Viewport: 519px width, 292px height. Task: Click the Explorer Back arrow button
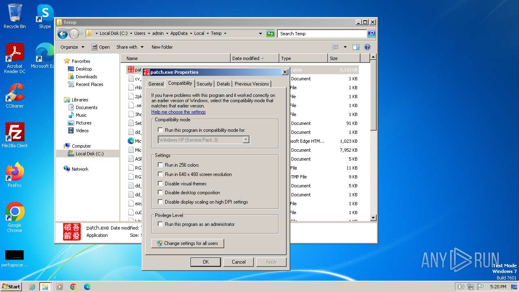[x=62, y=34]
